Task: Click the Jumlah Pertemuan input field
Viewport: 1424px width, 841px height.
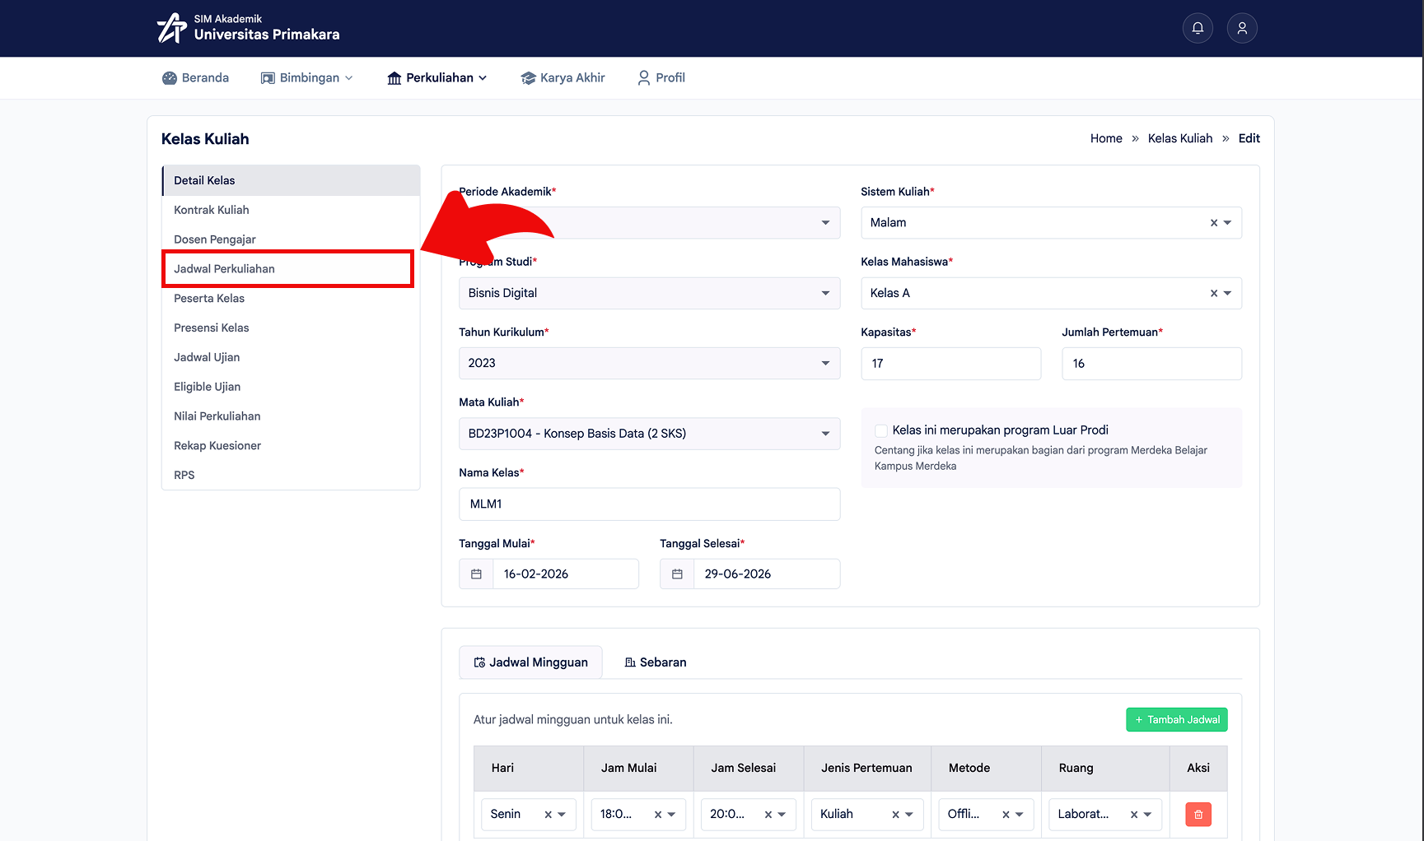Action: click(1151, 364)
